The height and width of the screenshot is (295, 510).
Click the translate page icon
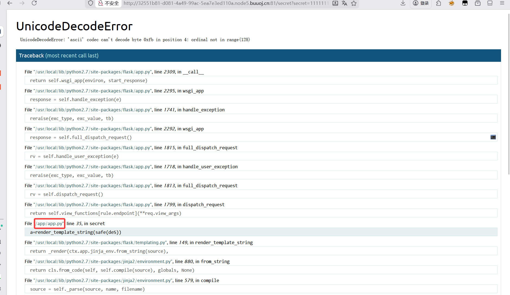(345, 3)
